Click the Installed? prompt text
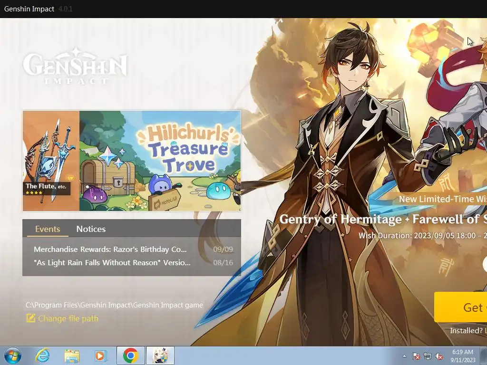The width and height of the screenshot is (487, 365). tap(466, 331)
